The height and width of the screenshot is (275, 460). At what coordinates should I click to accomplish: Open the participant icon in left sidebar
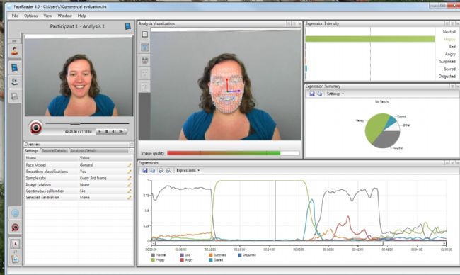click(x=14, y=51)
